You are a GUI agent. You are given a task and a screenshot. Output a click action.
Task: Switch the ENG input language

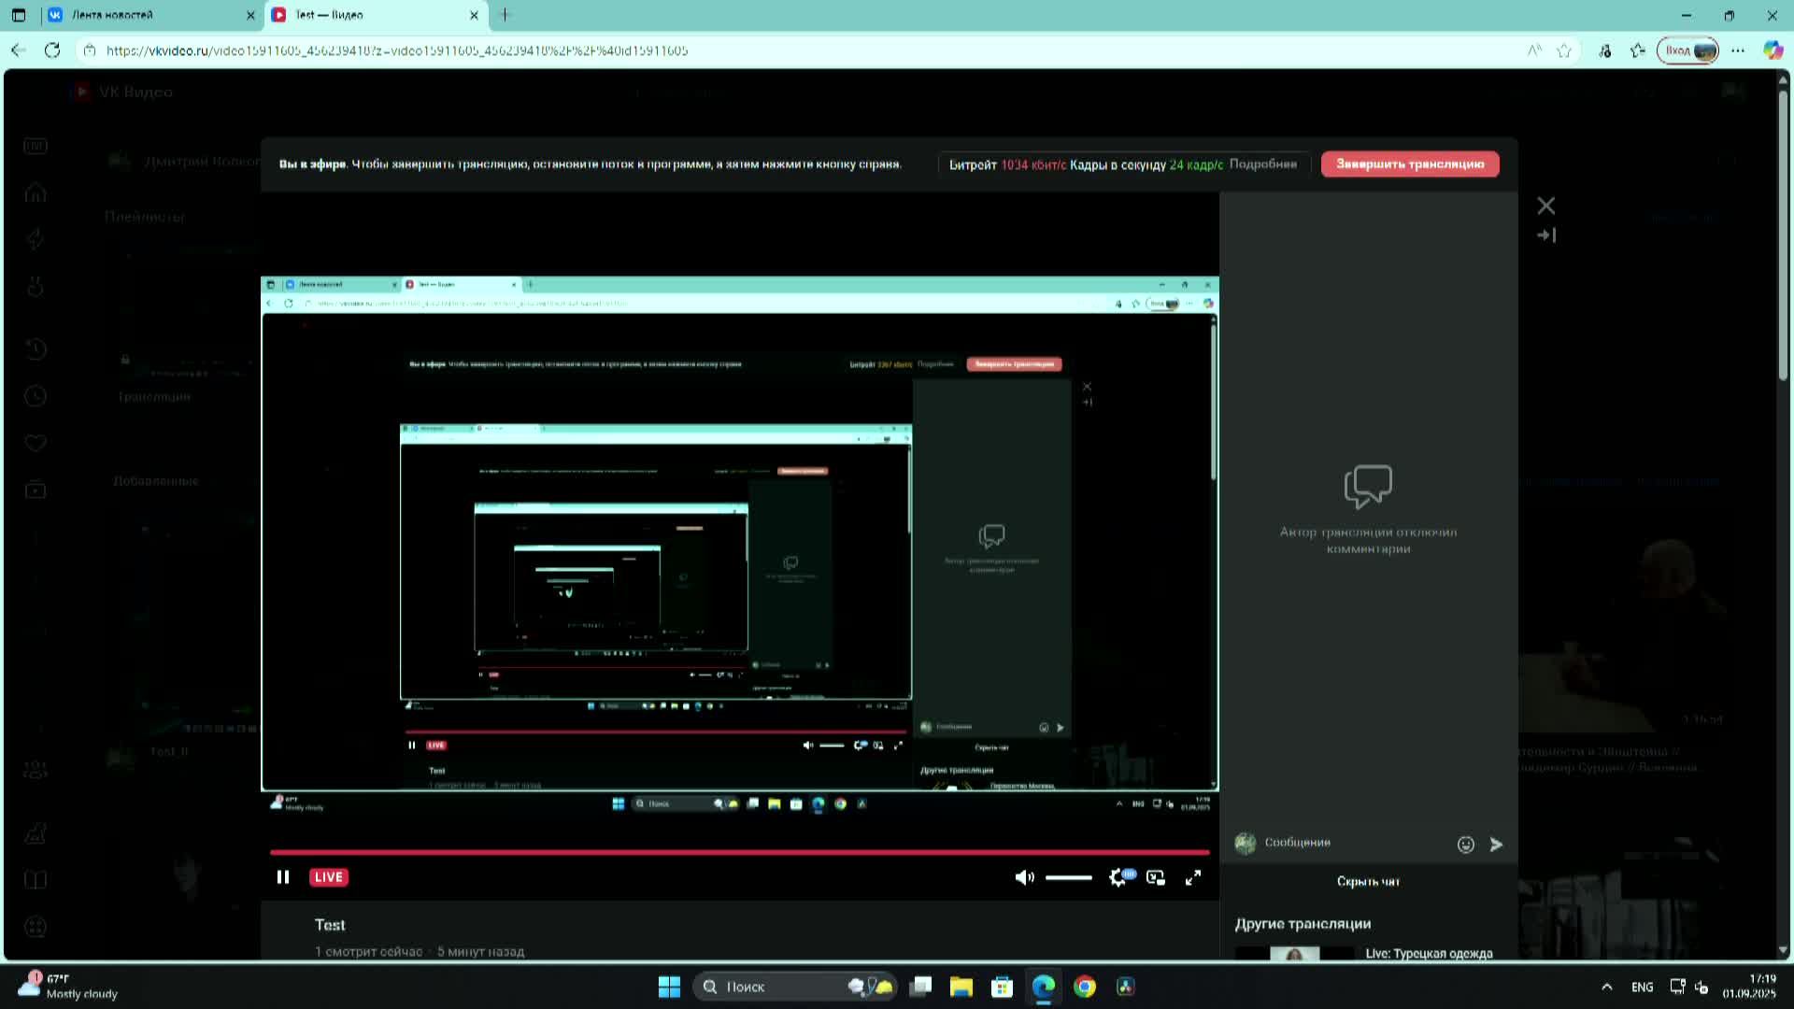(1642, 987)
